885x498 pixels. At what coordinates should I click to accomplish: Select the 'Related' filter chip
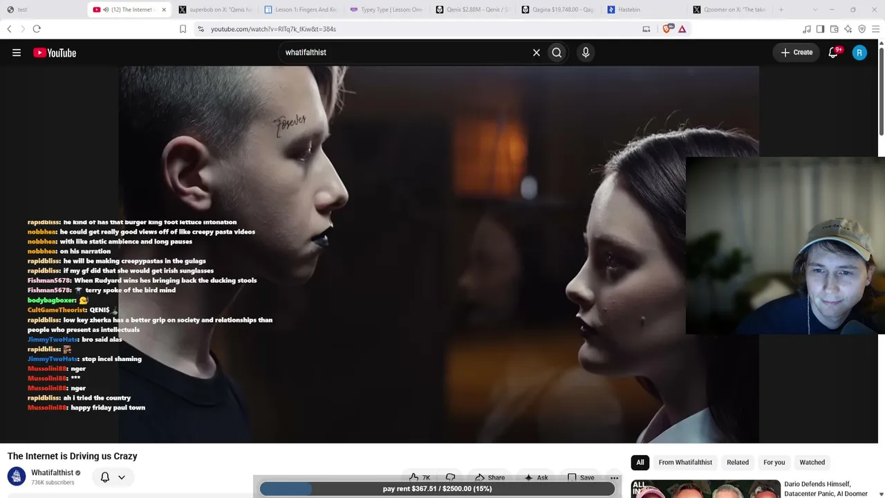[x=738, y=462]
